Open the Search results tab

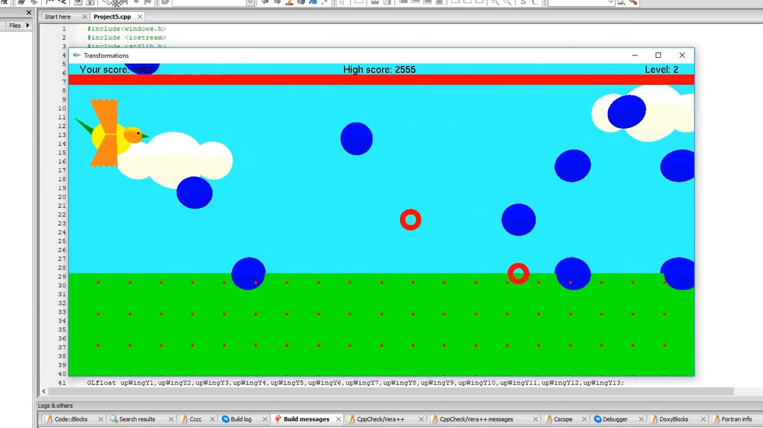[137, 419]
